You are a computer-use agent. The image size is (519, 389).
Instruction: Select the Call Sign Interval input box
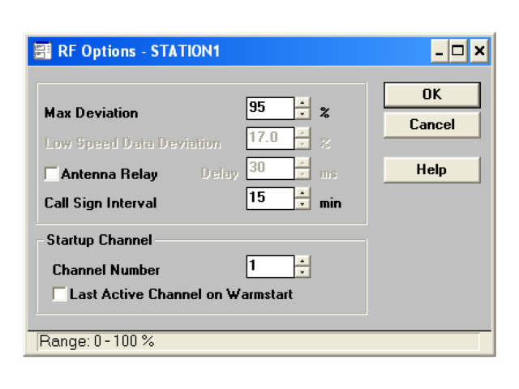coord(270,197)
